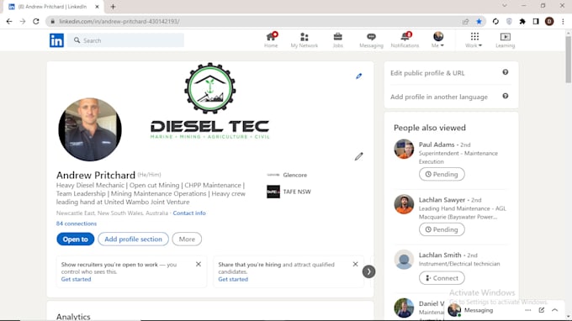Open the Me dropdown menu
572x321 pixels.
437,40
